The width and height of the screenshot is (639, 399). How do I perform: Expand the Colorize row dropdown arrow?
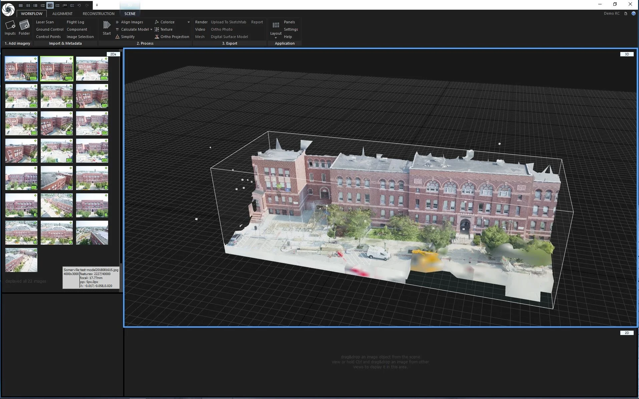click(x=189, y=22)
